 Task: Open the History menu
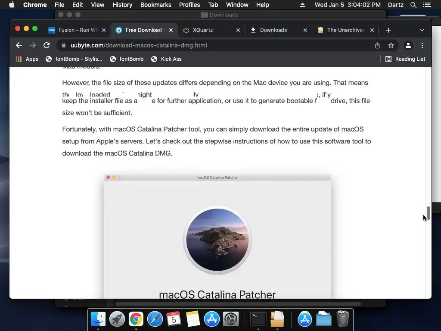[x=122, y=5]
